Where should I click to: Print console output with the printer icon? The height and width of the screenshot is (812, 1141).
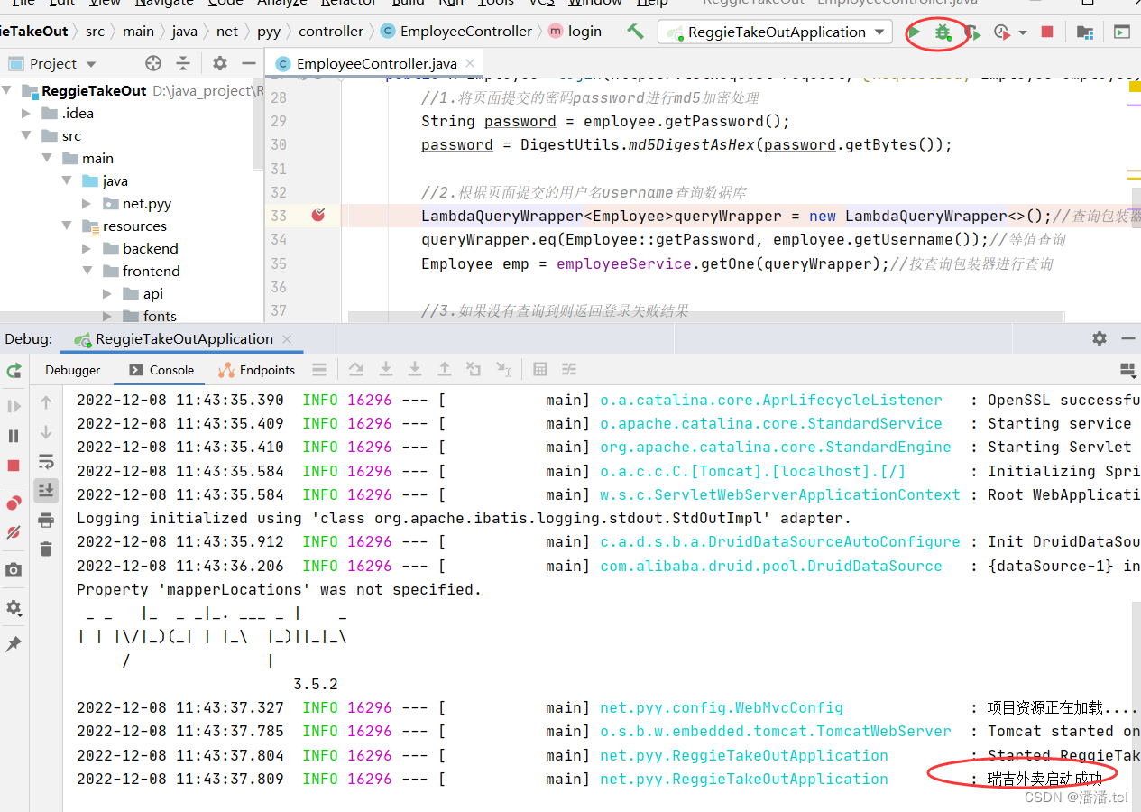46,520
